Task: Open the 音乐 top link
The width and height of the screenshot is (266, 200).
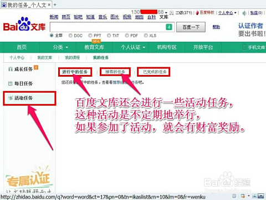Action: (103, 17)
